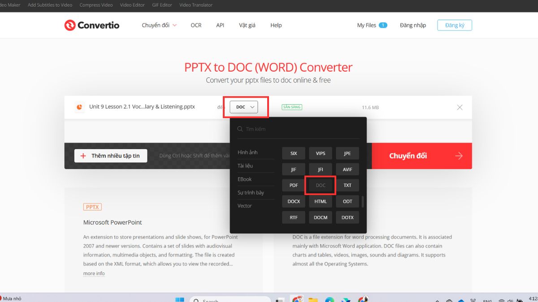Viewport: 538px width, 302px height.
Task: Click the arrow icon inside the Chuyển đổi button
Action: point(459,156)
